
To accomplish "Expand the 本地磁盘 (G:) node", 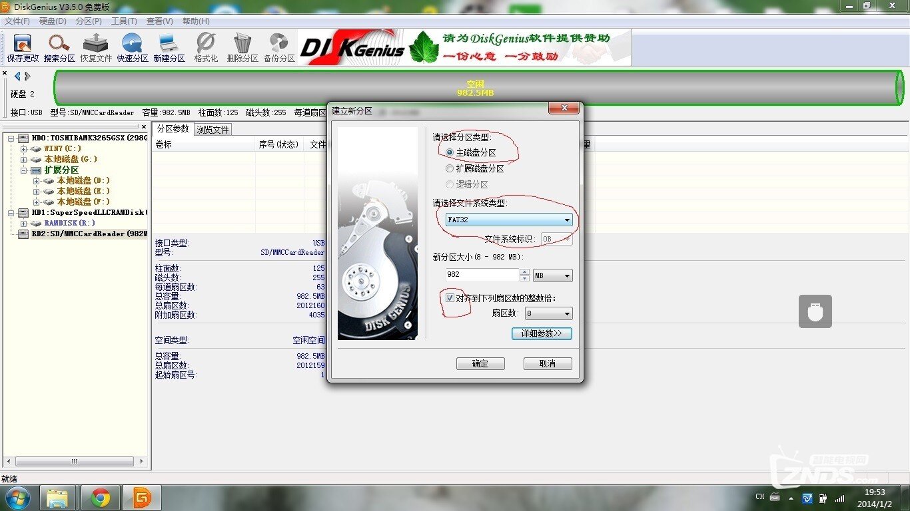I will (x=24, y=160).
